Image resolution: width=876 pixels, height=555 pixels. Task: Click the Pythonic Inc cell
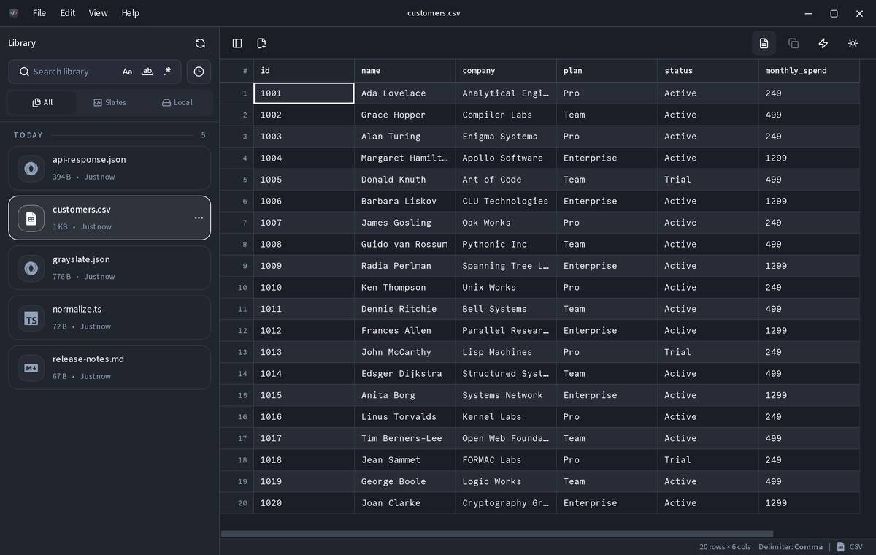click(x=506, y=244)
